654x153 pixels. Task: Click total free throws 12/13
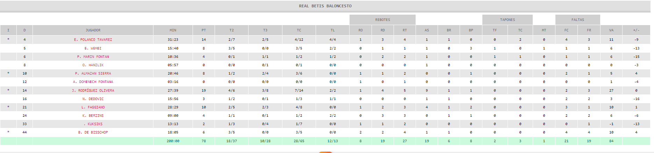click(x=333, y=141)
